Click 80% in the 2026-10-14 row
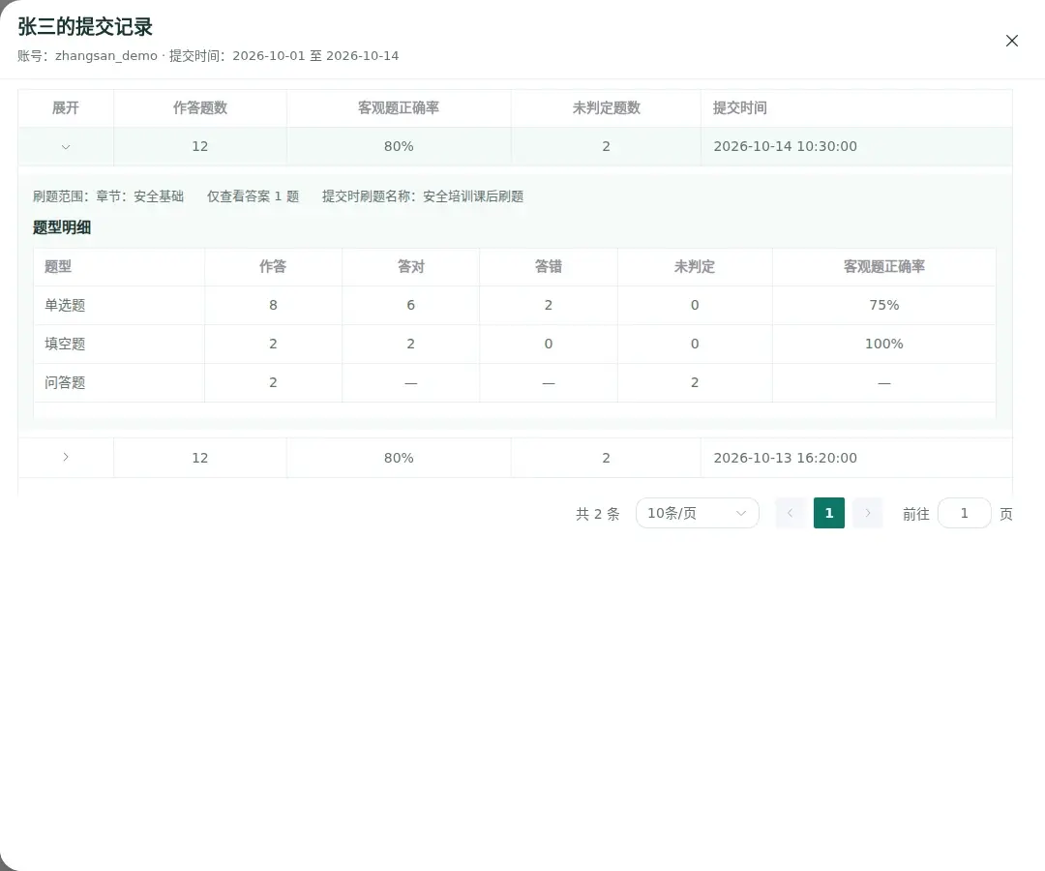The height and width of the screenshot is (871, 1045). [399, 146]
